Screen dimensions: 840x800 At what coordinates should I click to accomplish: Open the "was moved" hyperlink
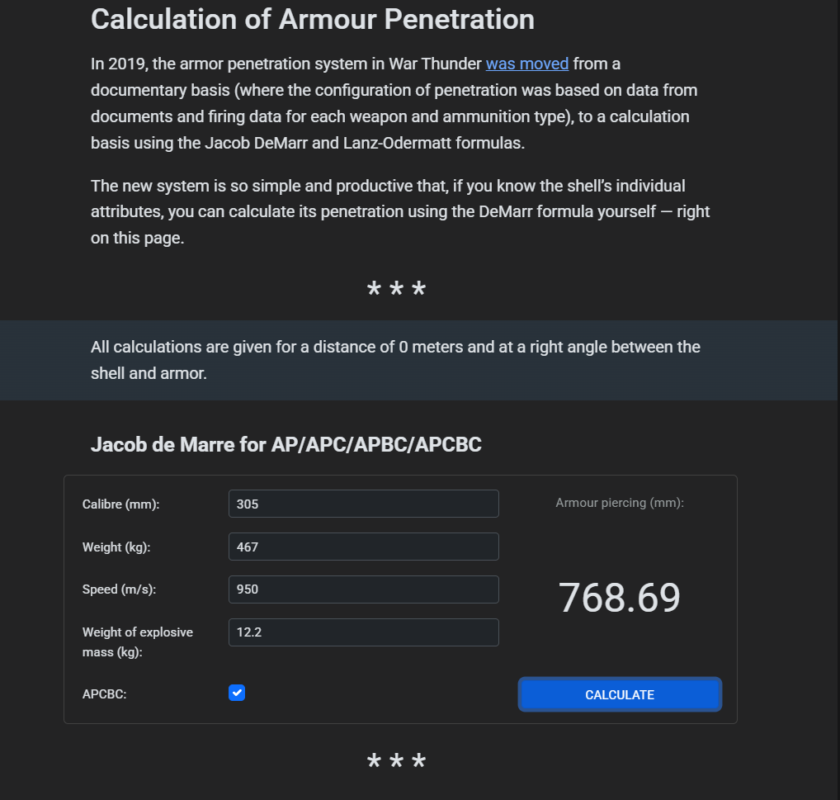click(526, 64)
